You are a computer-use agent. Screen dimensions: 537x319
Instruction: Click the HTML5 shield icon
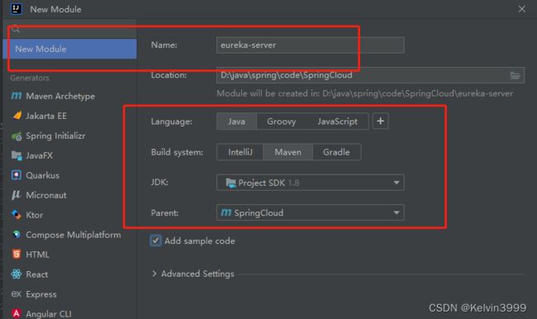click(x=16, y=255)
